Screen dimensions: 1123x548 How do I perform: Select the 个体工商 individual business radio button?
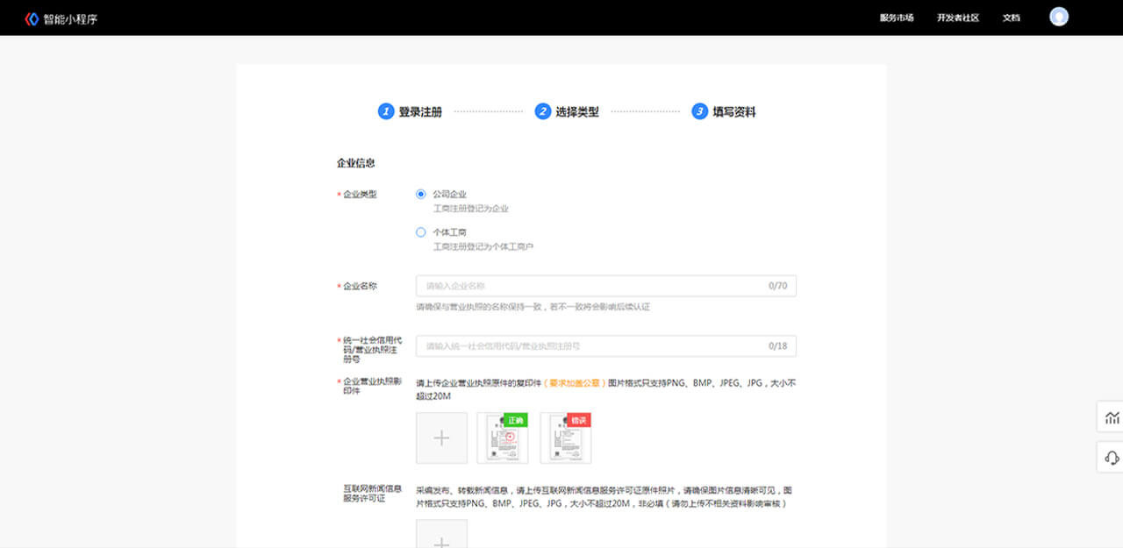click(420, 231)
